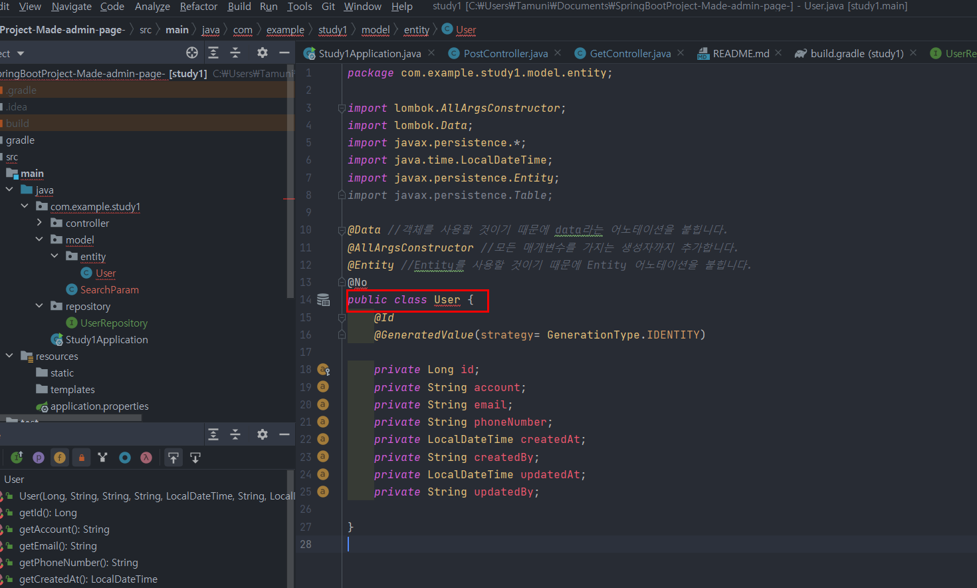Image resolution: width=977 pixels, height=588 pixels.
Task: Collapse the entity package node
Action: (54, 256)
